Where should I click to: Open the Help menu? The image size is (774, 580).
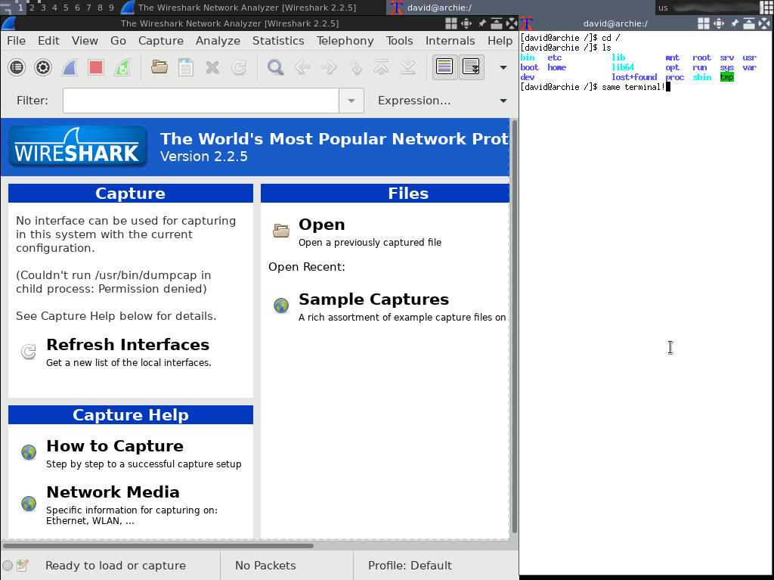pyautogui.click(x=500, y=41)
